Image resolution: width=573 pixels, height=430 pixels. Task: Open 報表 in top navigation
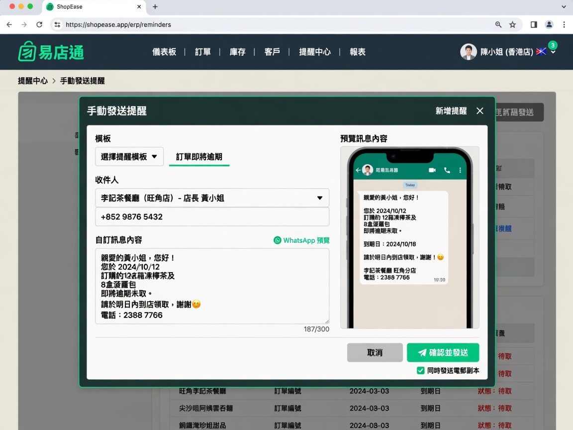(x=358, y=52)
